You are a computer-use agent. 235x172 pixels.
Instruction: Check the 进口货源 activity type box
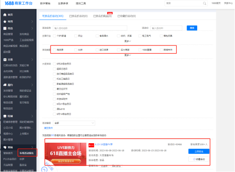tap(97, 50)
